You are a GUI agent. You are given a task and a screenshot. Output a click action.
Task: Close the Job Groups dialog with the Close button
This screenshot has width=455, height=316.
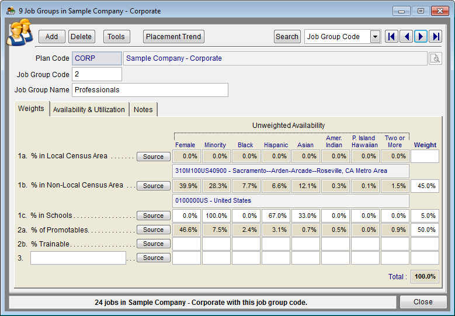[x=423, y=302]
